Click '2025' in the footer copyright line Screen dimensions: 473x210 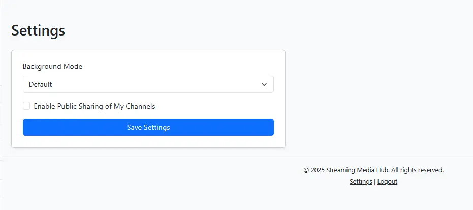coord(318,170)
